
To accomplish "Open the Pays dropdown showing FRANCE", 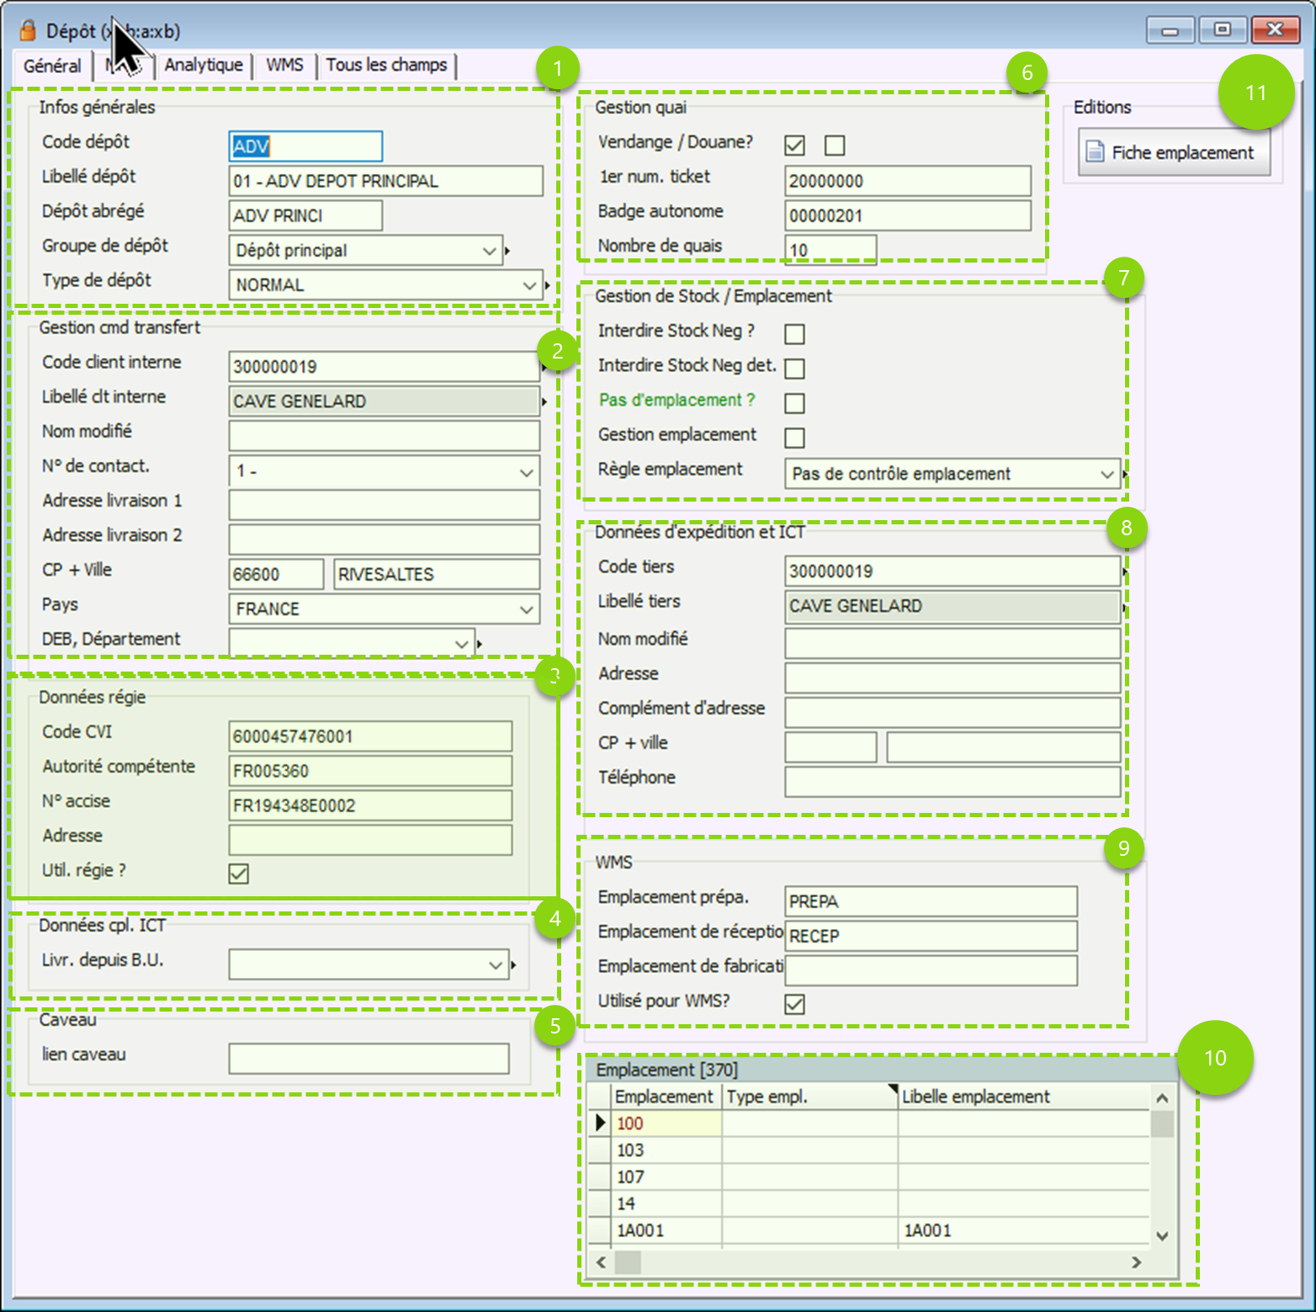I will (526, 609).
